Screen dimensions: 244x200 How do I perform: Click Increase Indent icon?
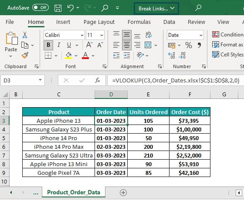127,55
